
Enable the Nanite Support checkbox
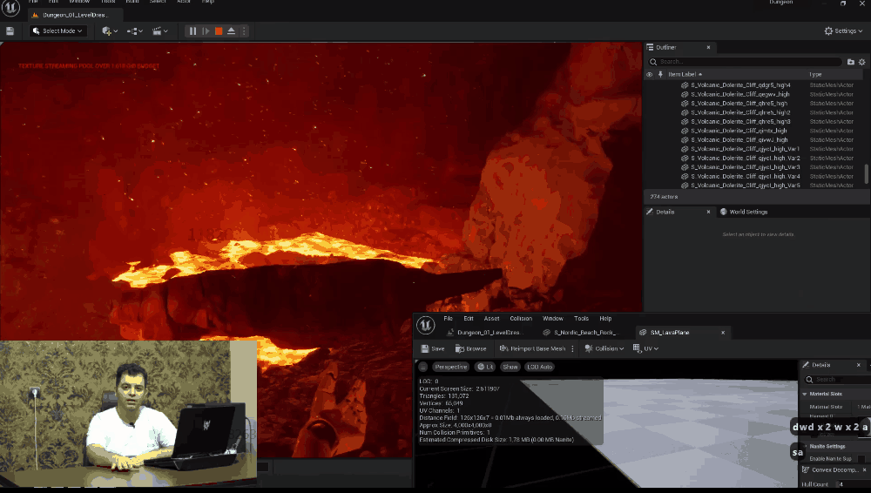pyautogui.click(x=861, y=458)
